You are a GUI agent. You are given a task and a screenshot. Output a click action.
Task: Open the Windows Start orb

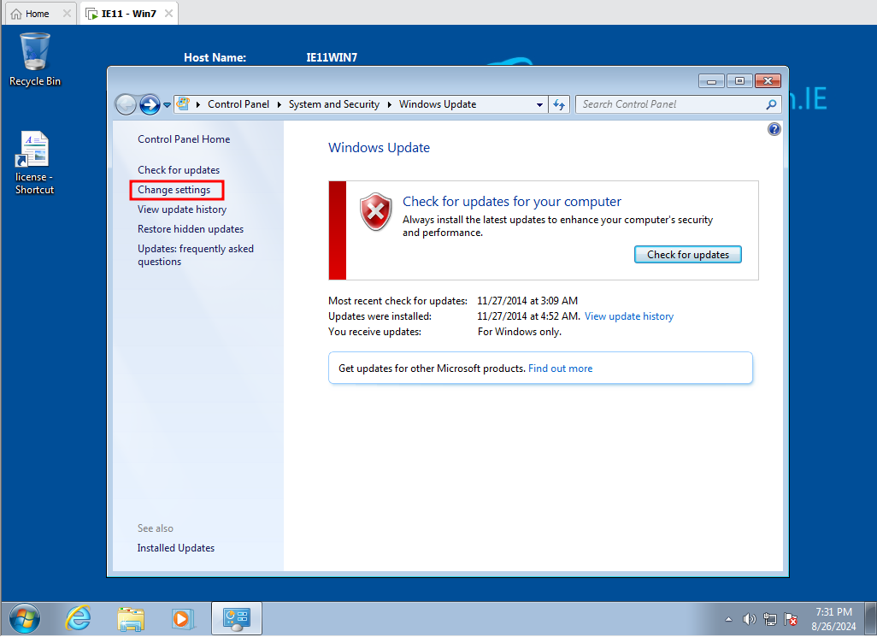(24, 619)
